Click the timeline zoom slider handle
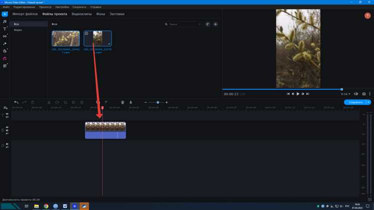The image size is (374, 210). [x=158, y=102]
